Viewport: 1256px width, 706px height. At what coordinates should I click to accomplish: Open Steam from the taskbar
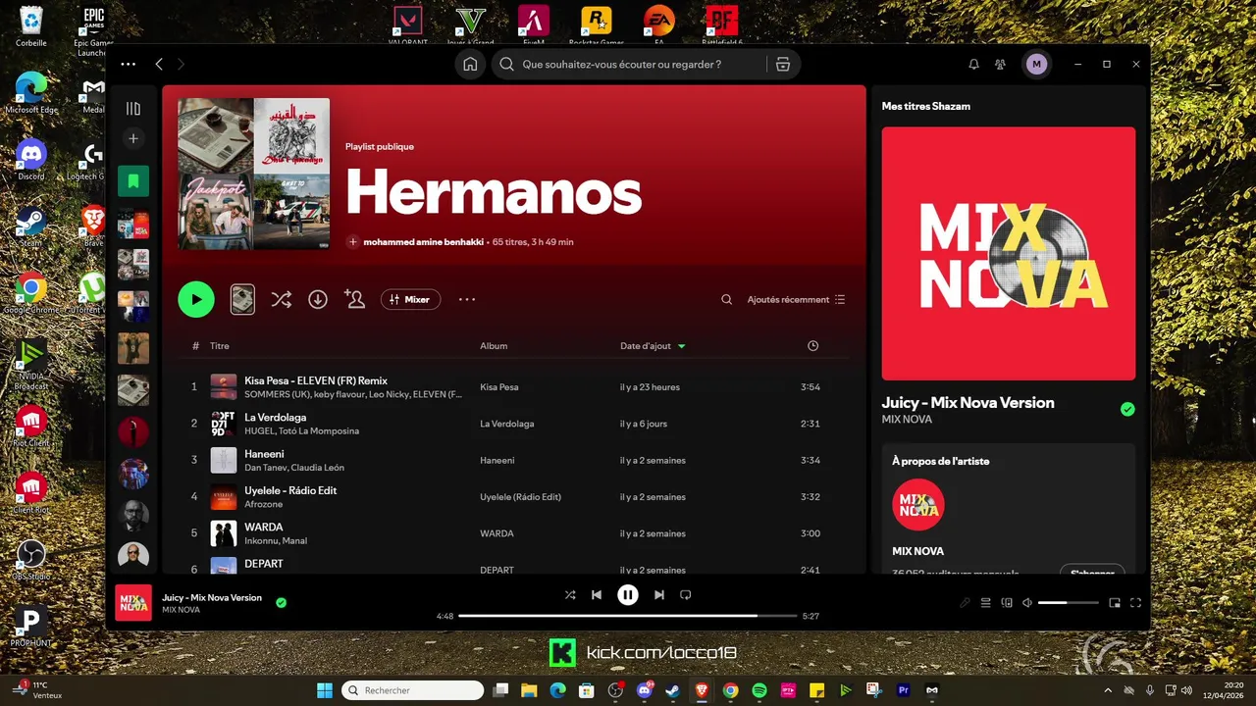coord(673,690)
